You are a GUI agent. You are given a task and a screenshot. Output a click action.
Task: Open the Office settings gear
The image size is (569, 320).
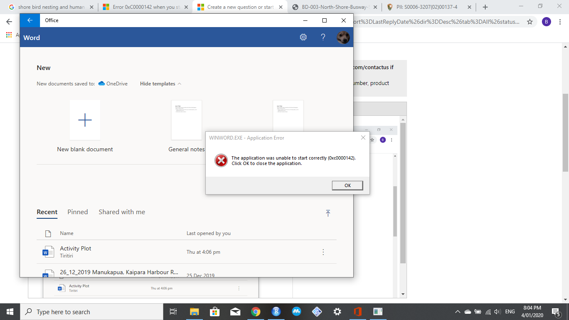tap(303, 37)
